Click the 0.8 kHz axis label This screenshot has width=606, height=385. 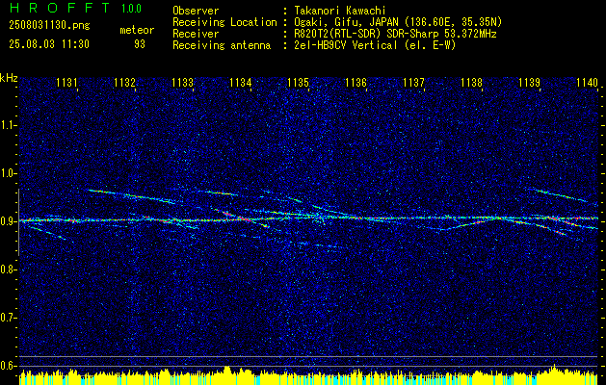click(8, 269)
